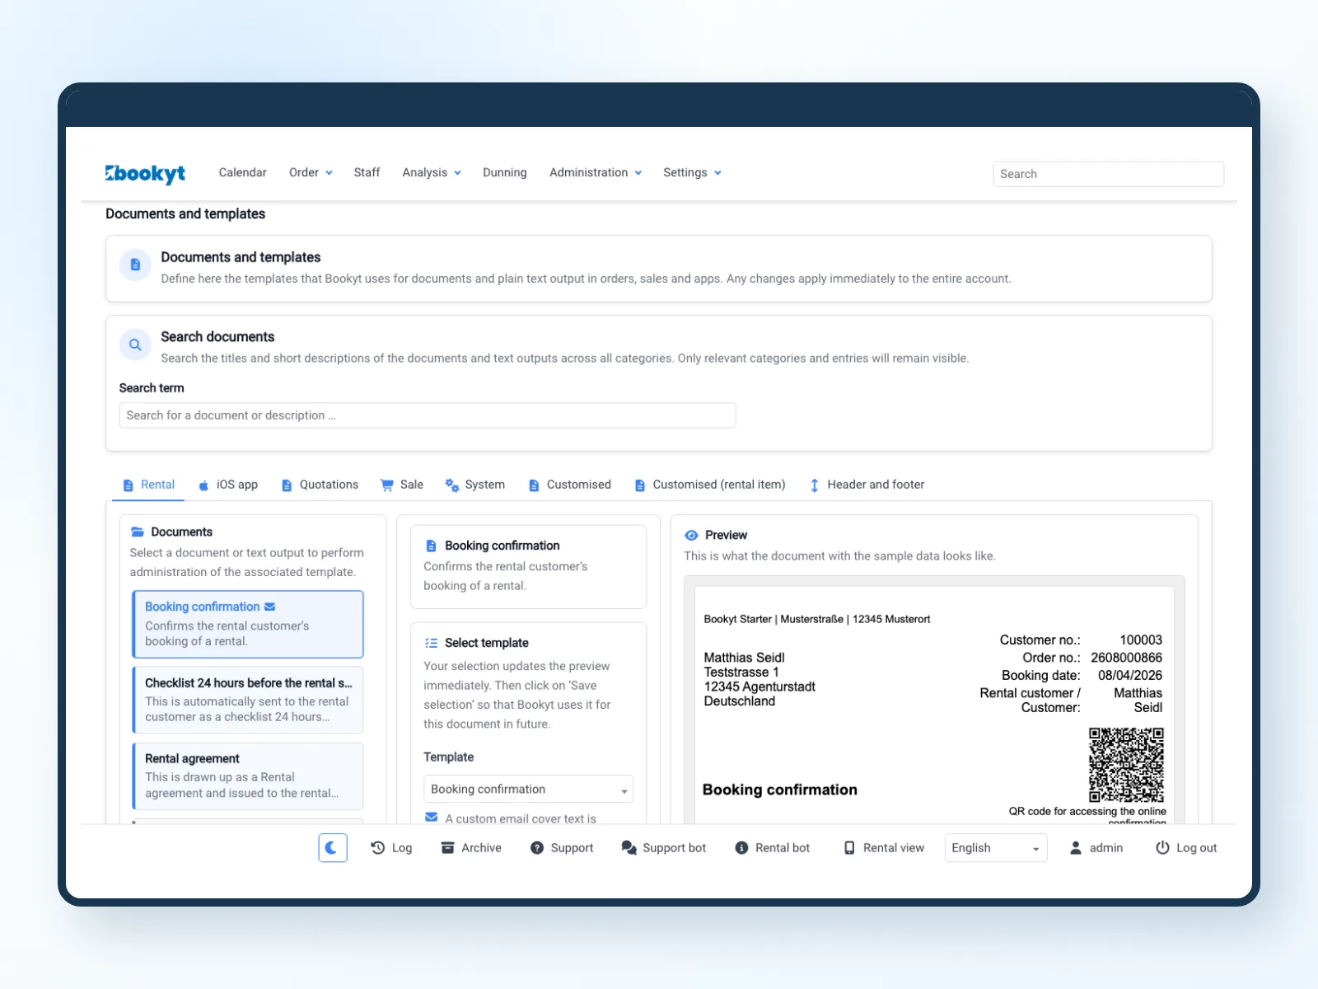Select the Booking confirmation document item

248,624
